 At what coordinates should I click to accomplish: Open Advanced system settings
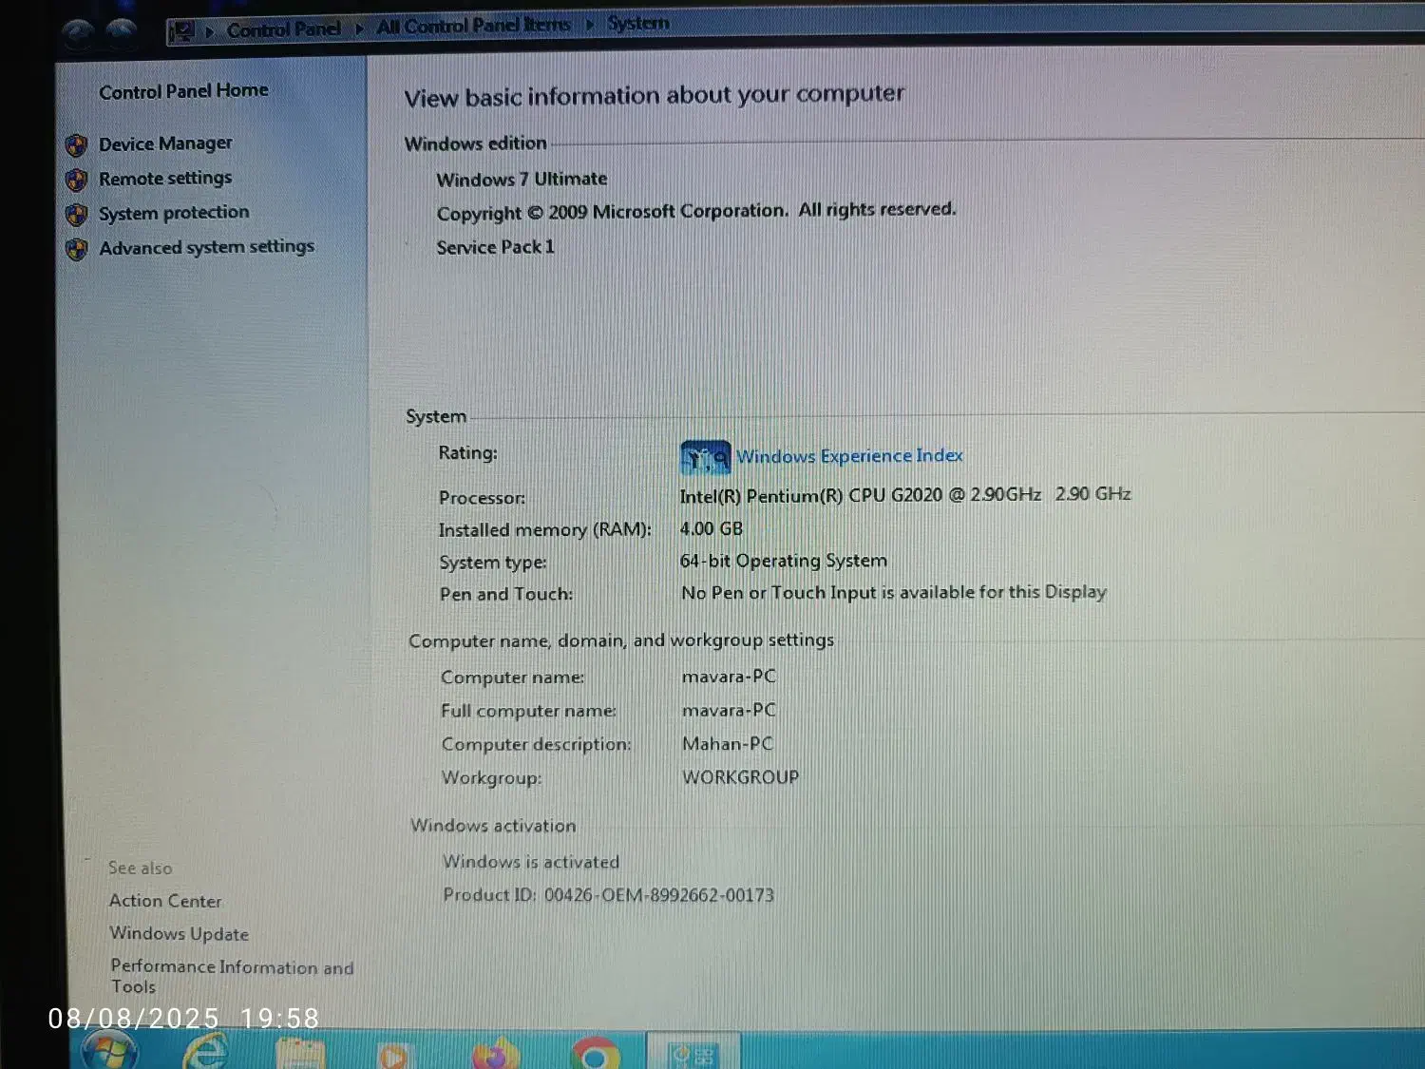(206, 247)
